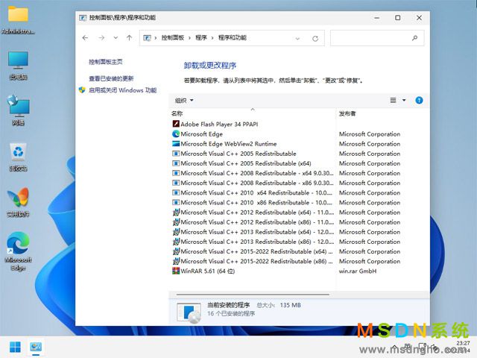Click the Control Panel icon in address bar
477x358 pixels.
(x=148, y=38)
